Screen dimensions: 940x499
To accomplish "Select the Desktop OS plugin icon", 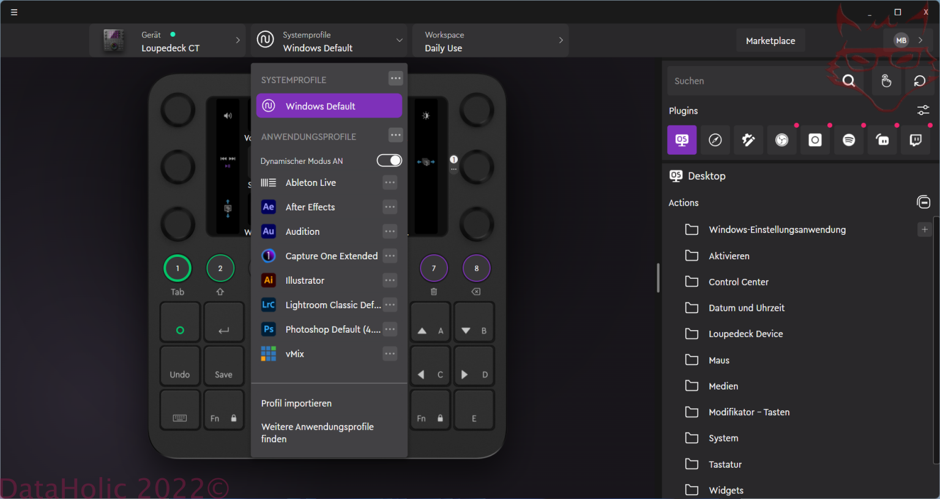I will [682, 140].
